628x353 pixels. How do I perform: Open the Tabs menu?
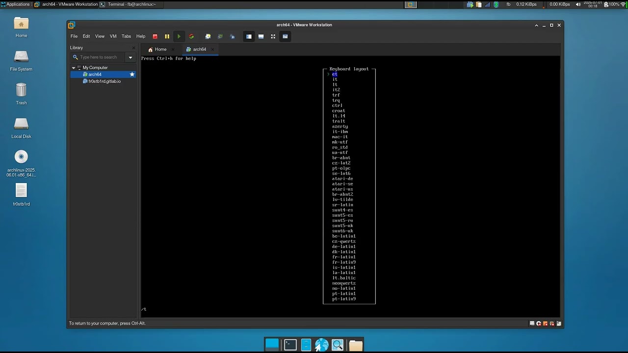pyautogui.click(x=126, y=36)
